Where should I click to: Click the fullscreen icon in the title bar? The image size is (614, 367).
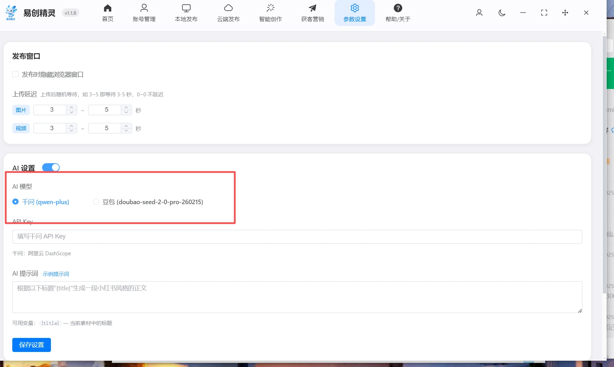pos(544,13)
